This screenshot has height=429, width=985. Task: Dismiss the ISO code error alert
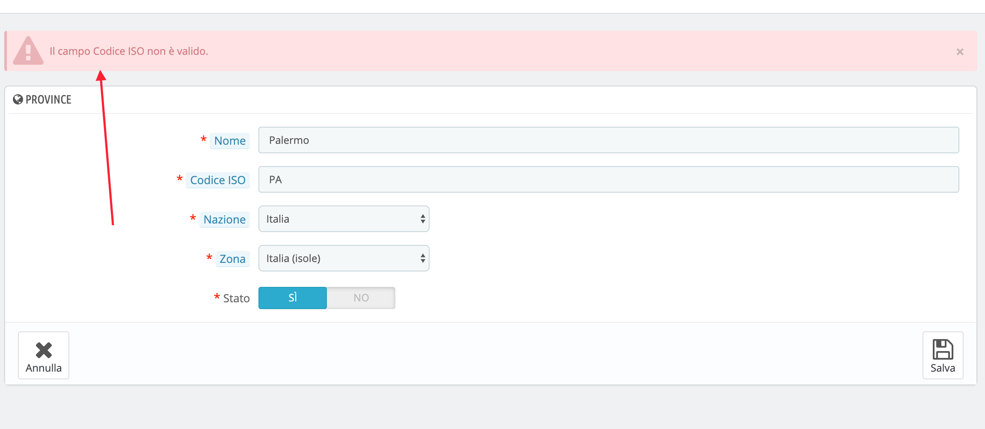960,52
